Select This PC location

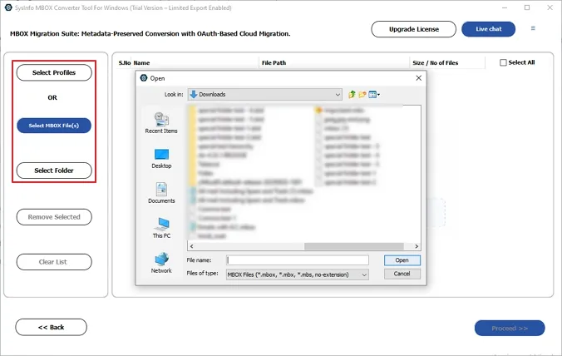pyautogui.click(x=161, y=228)
